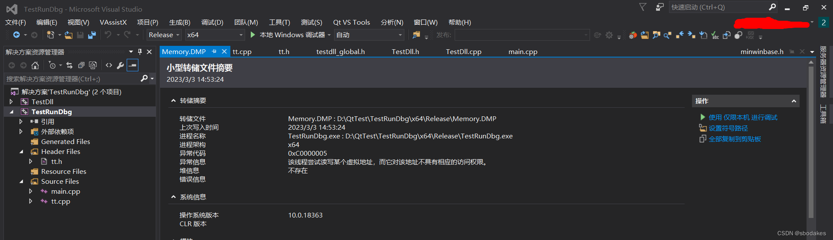The height and width of the screenshot is (240, 833).
Task: Click the Solution Explorer Home icon
Action: (35, 65)
